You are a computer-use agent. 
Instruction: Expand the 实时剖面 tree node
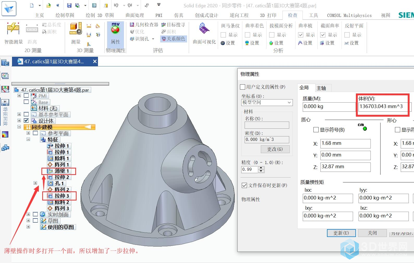28,214
